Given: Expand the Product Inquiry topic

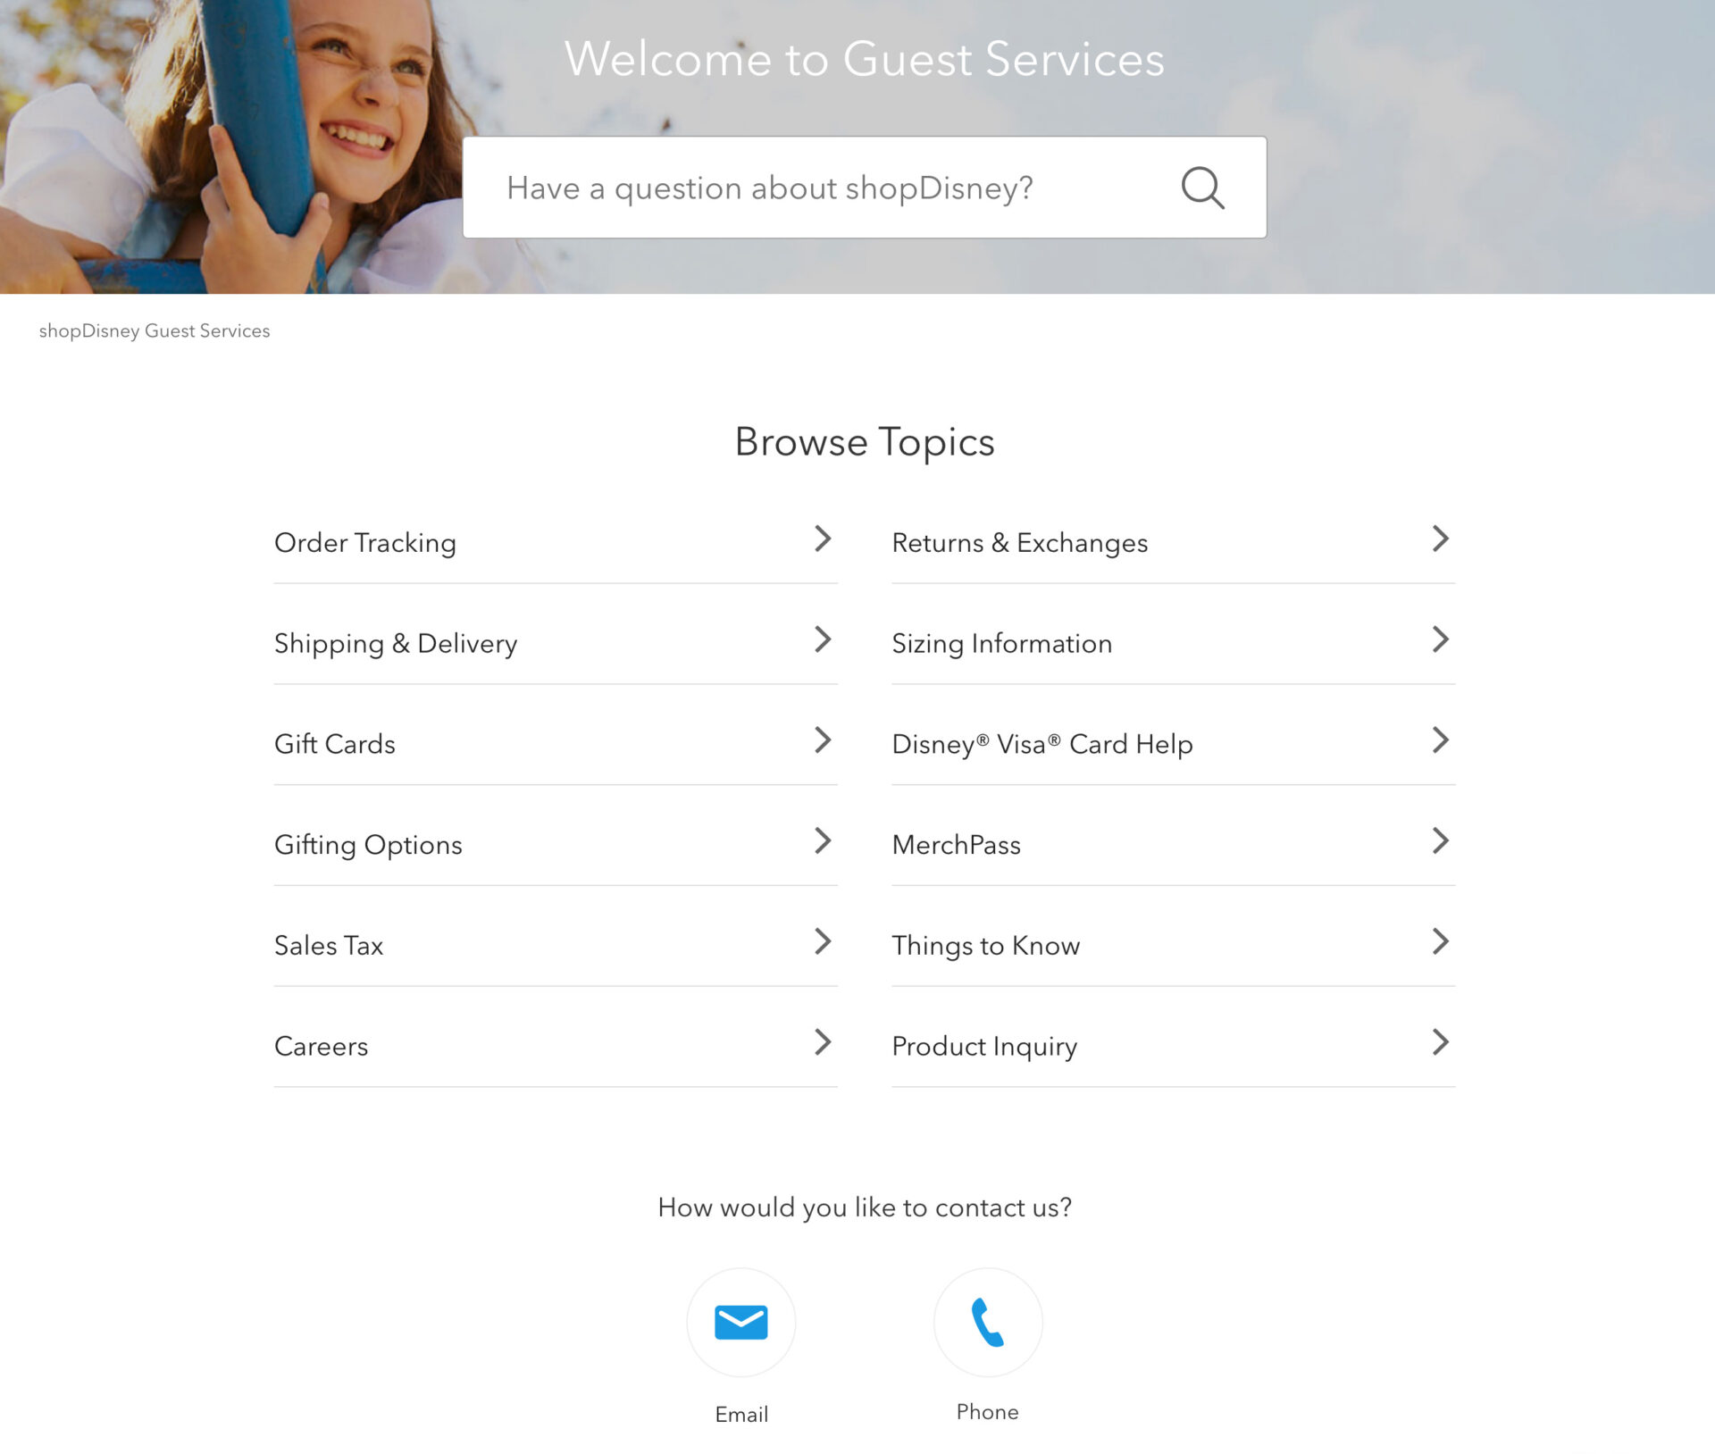Looking at the screenshot, I should (1173, 1046).
